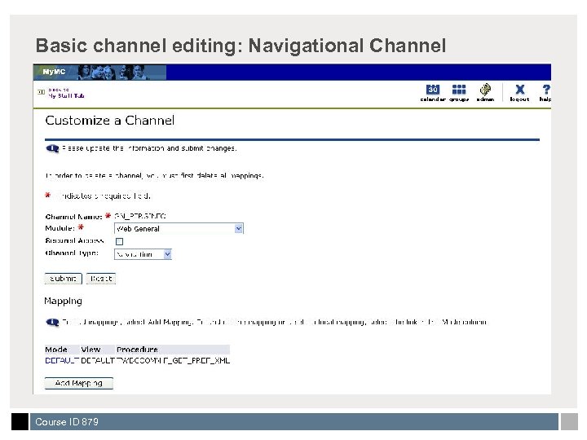Click the DEFAULT link in Mode column

pyautogui.click(x=62, y=361)
